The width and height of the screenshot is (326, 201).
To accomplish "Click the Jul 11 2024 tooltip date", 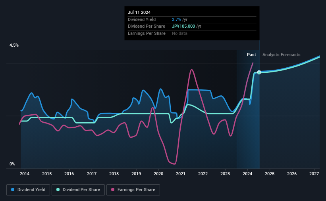I will (x=139, y=12).
